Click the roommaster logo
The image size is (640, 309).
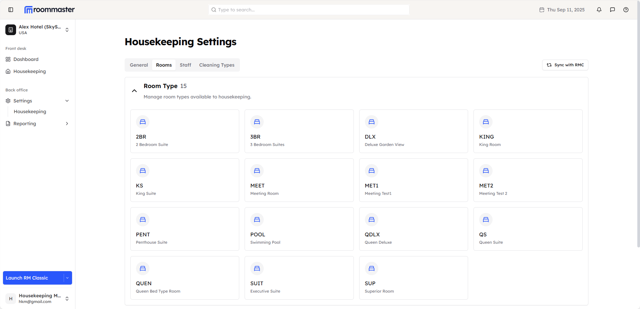(50, 10)
